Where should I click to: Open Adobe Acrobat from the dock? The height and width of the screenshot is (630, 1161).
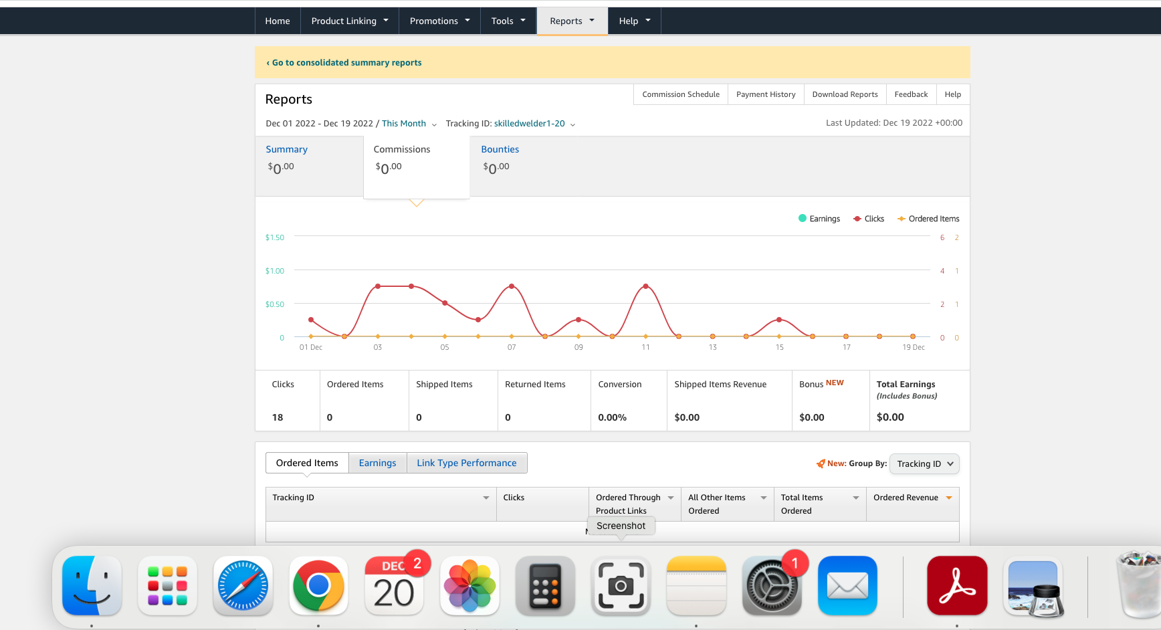957,586
